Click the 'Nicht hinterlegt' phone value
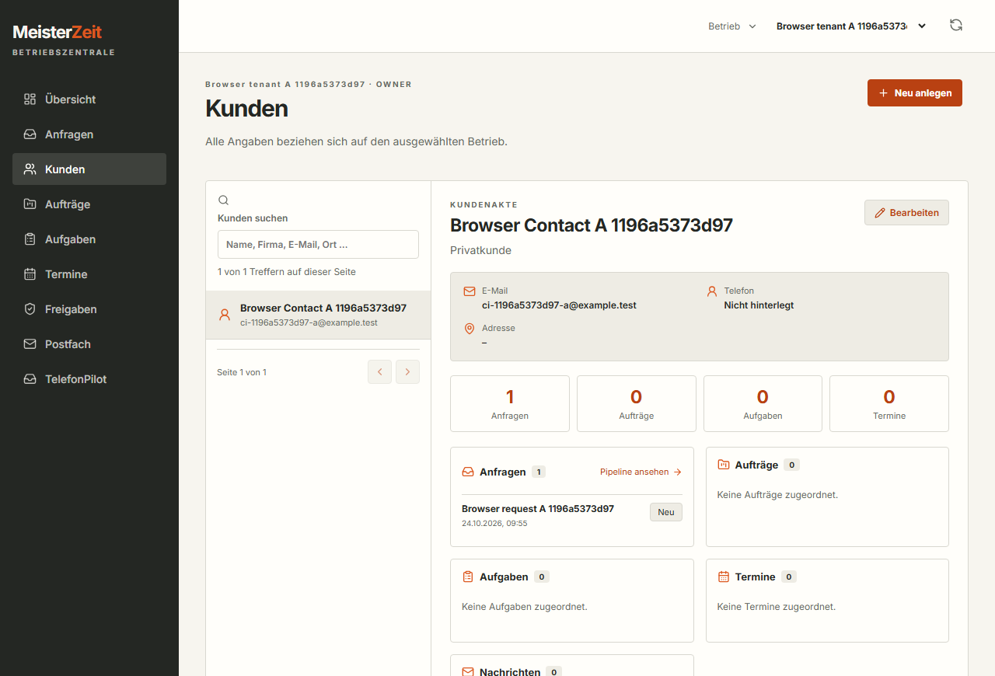Image resolution: width=995 pixels, height=676 pixels. [759, 305]
